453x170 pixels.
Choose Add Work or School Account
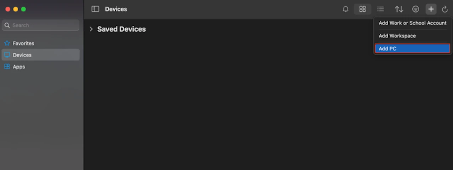coord(412,23)
